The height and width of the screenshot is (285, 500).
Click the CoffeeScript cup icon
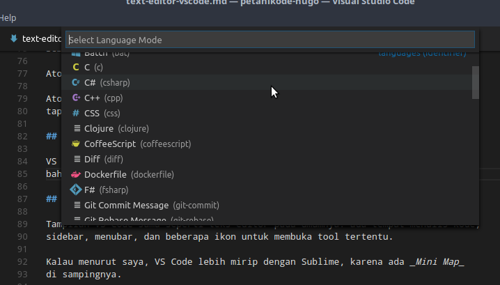(x=76, y=144)
